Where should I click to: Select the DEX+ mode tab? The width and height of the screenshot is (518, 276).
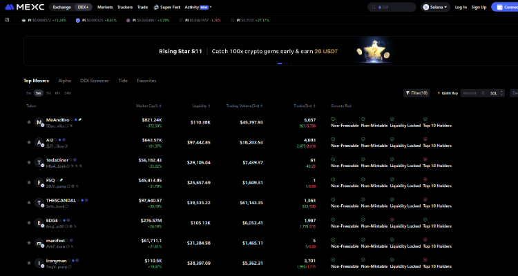tap(83, 7)
